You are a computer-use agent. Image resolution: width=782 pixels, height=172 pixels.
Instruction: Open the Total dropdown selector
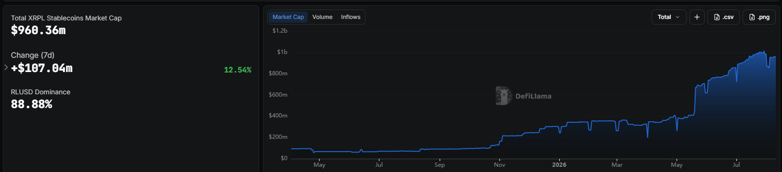tap(669, 17)
